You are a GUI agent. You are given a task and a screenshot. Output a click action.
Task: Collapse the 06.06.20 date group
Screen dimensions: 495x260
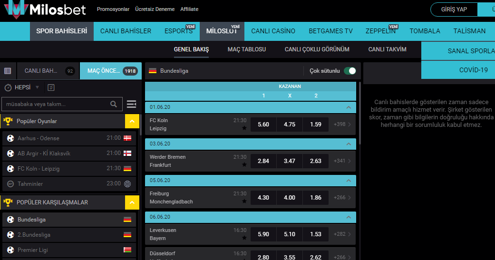[x=349, y=217]
